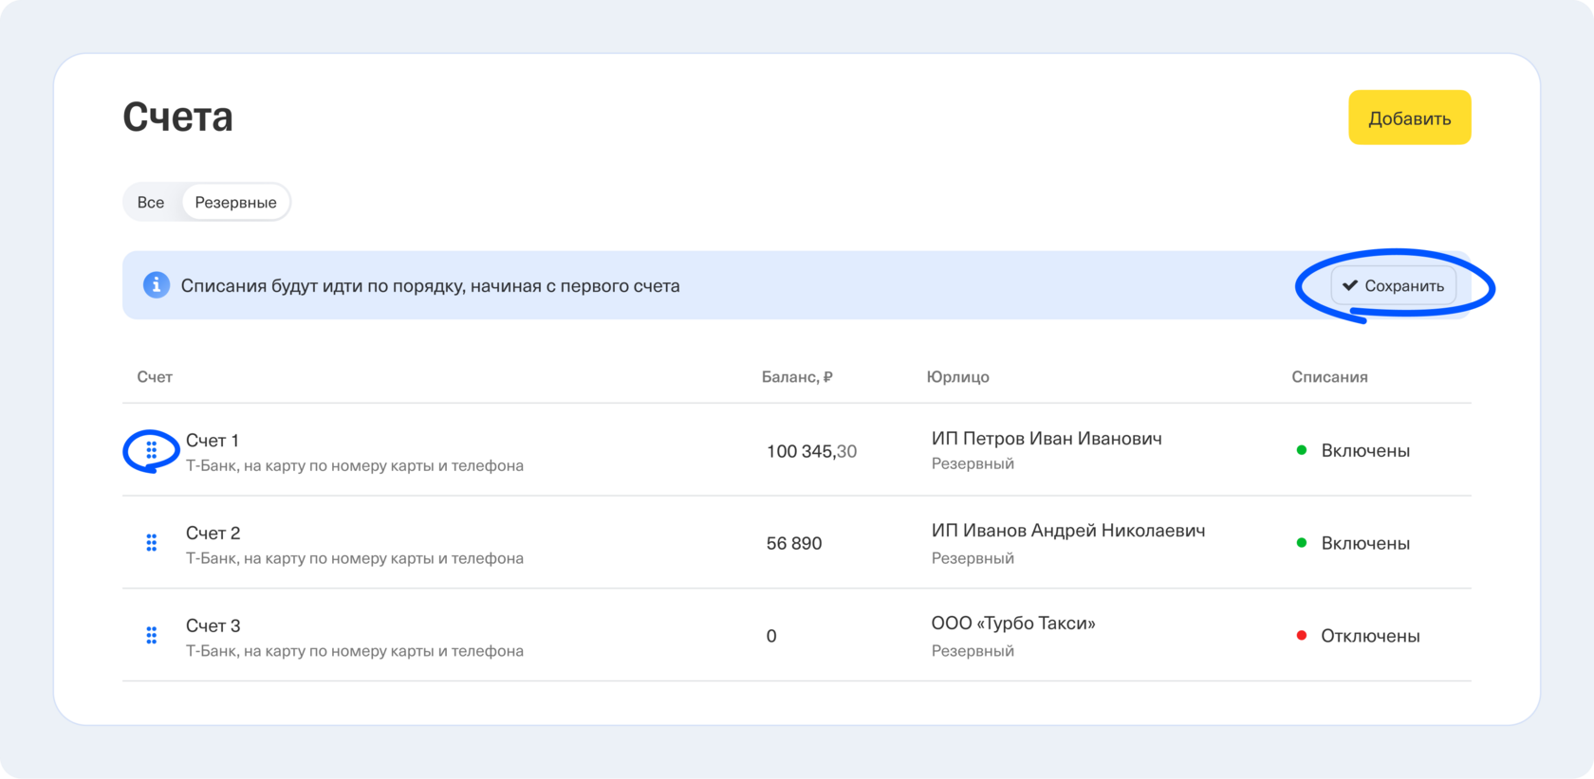This screenshot has height=779, width=1594.
Task: Click the blue info icon in banner
Action: (157, 285)
